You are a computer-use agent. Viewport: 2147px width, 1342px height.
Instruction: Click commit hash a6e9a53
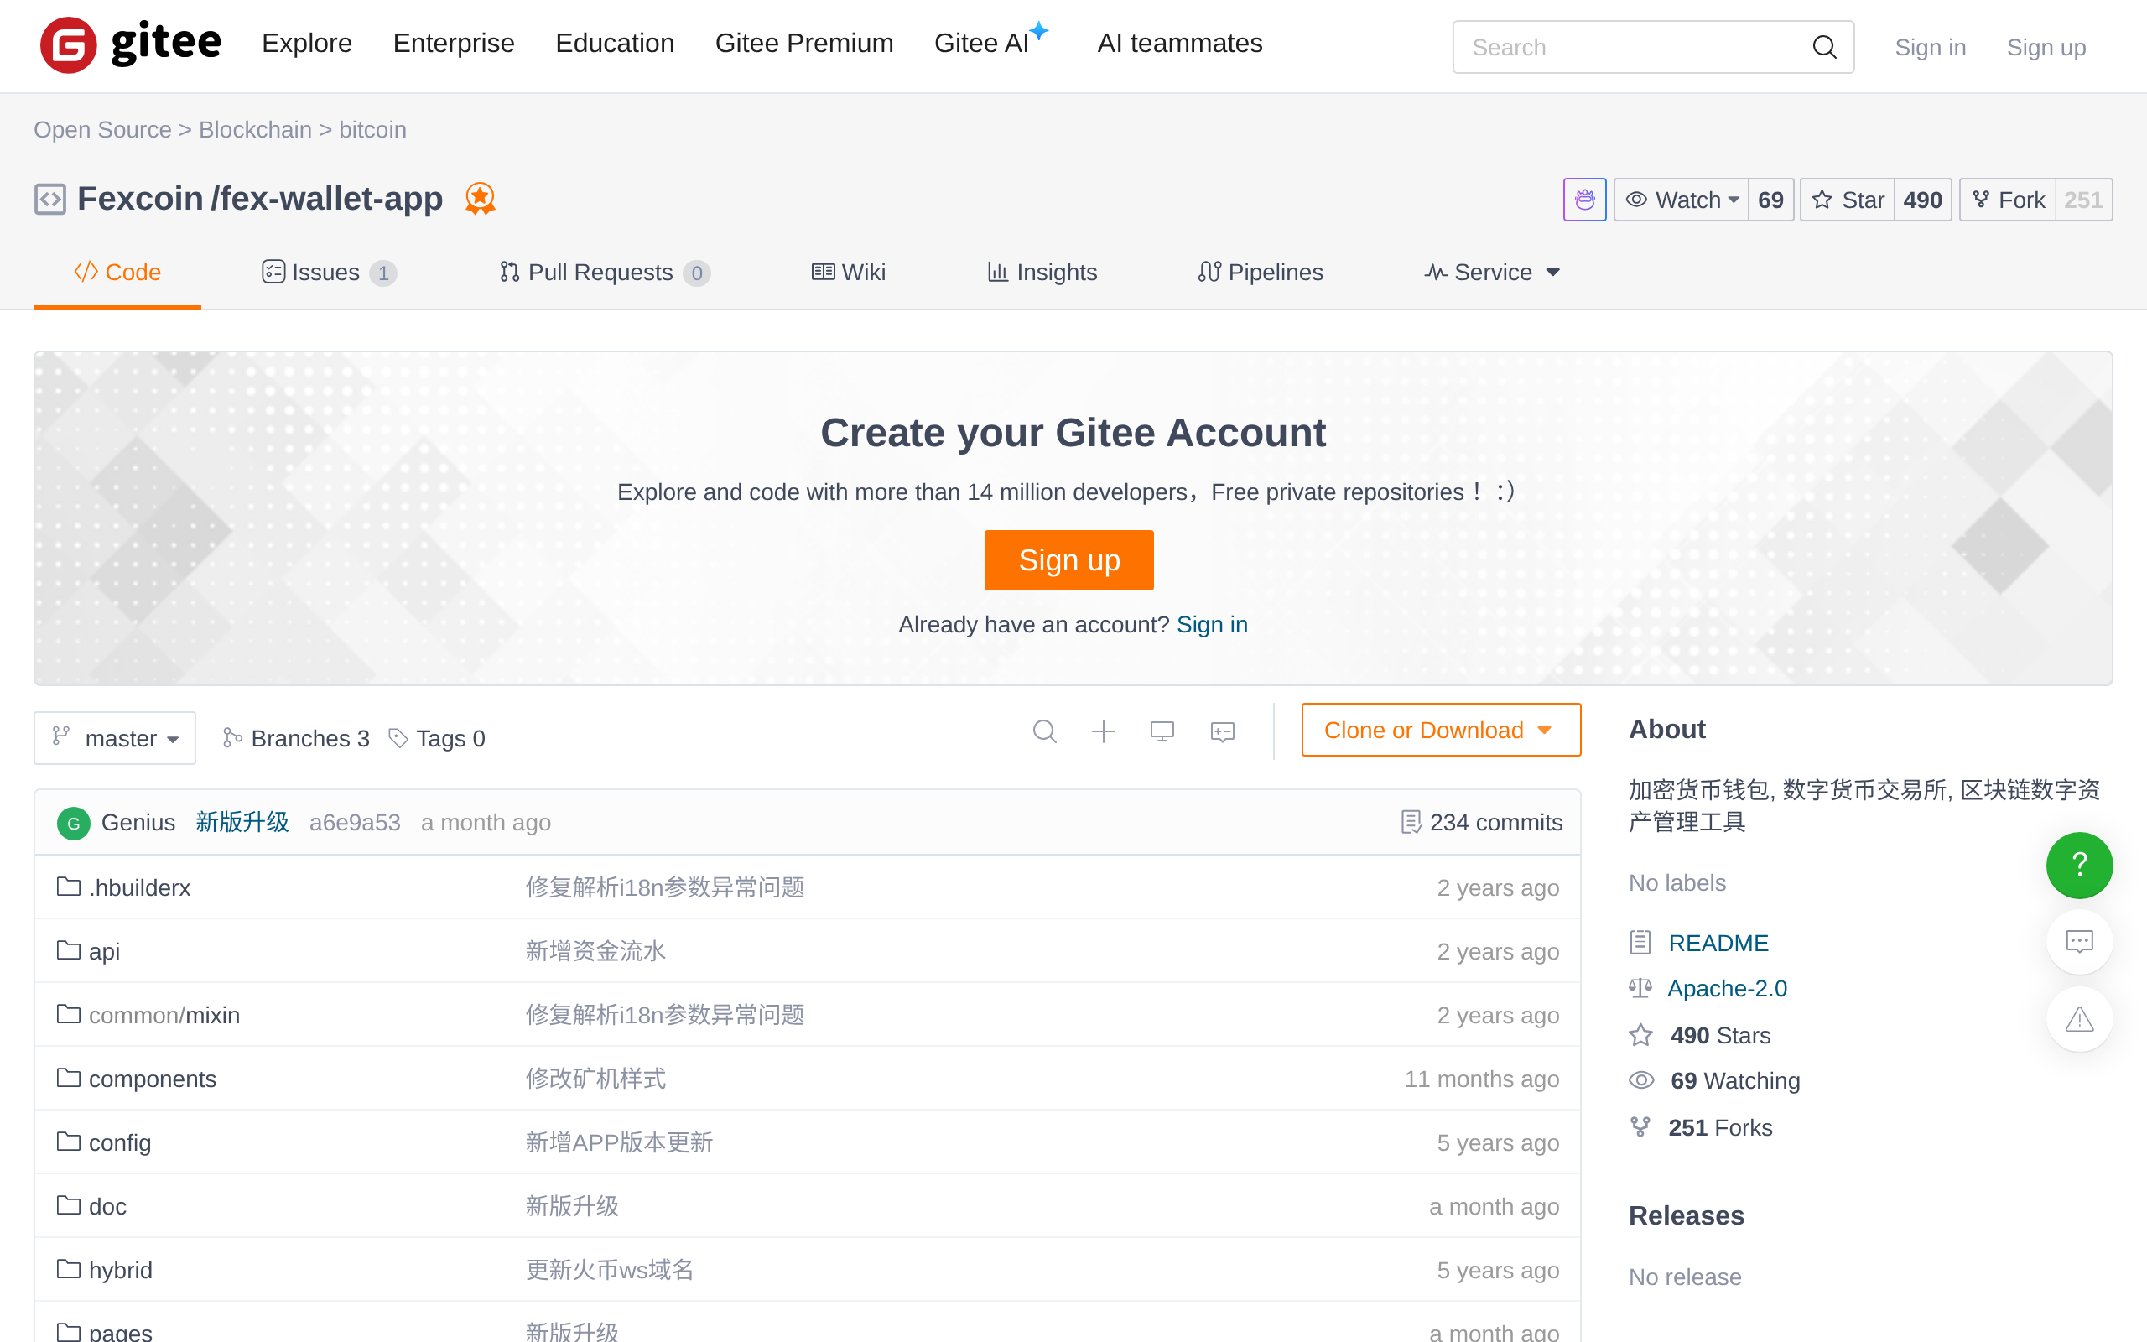click(x=355, y=823)
